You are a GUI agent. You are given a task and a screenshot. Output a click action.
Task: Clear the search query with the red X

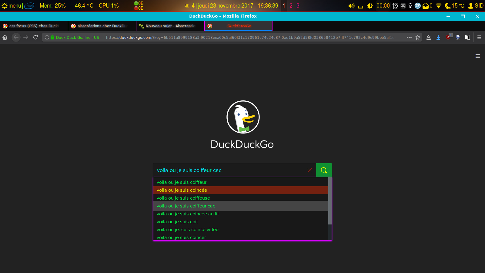pos(309,170)
